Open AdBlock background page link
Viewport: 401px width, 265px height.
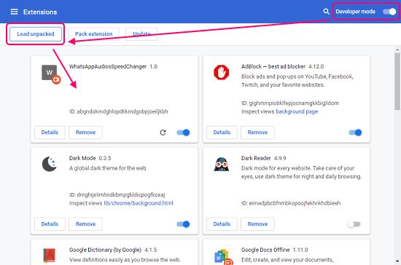(297, 111)
